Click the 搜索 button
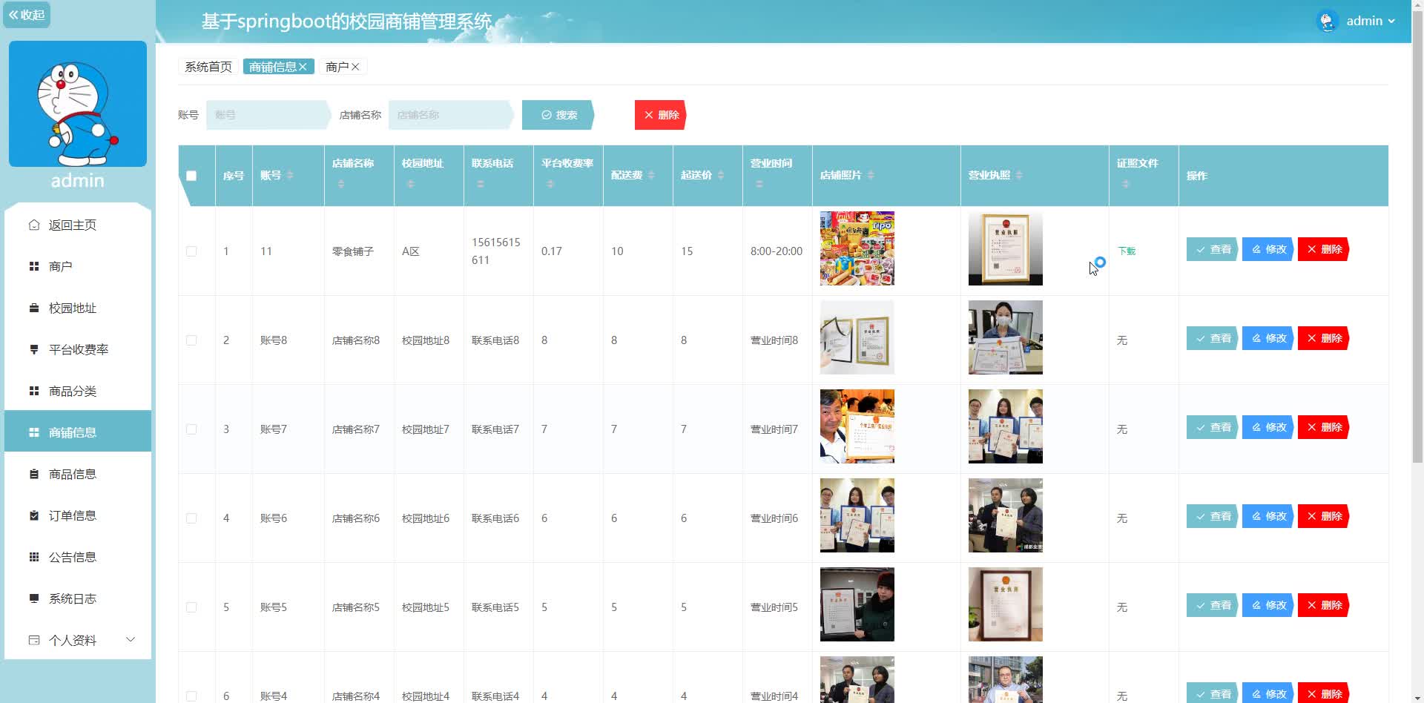 click(x=558, y=115)
